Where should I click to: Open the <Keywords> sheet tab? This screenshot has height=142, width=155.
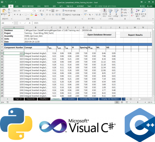pyautogui.click(x=31, y=99)
